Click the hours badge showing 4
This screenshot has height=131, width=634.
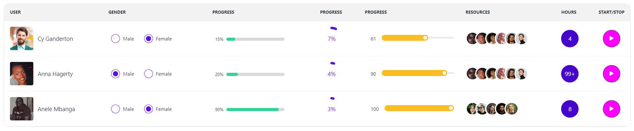[570, 39]
